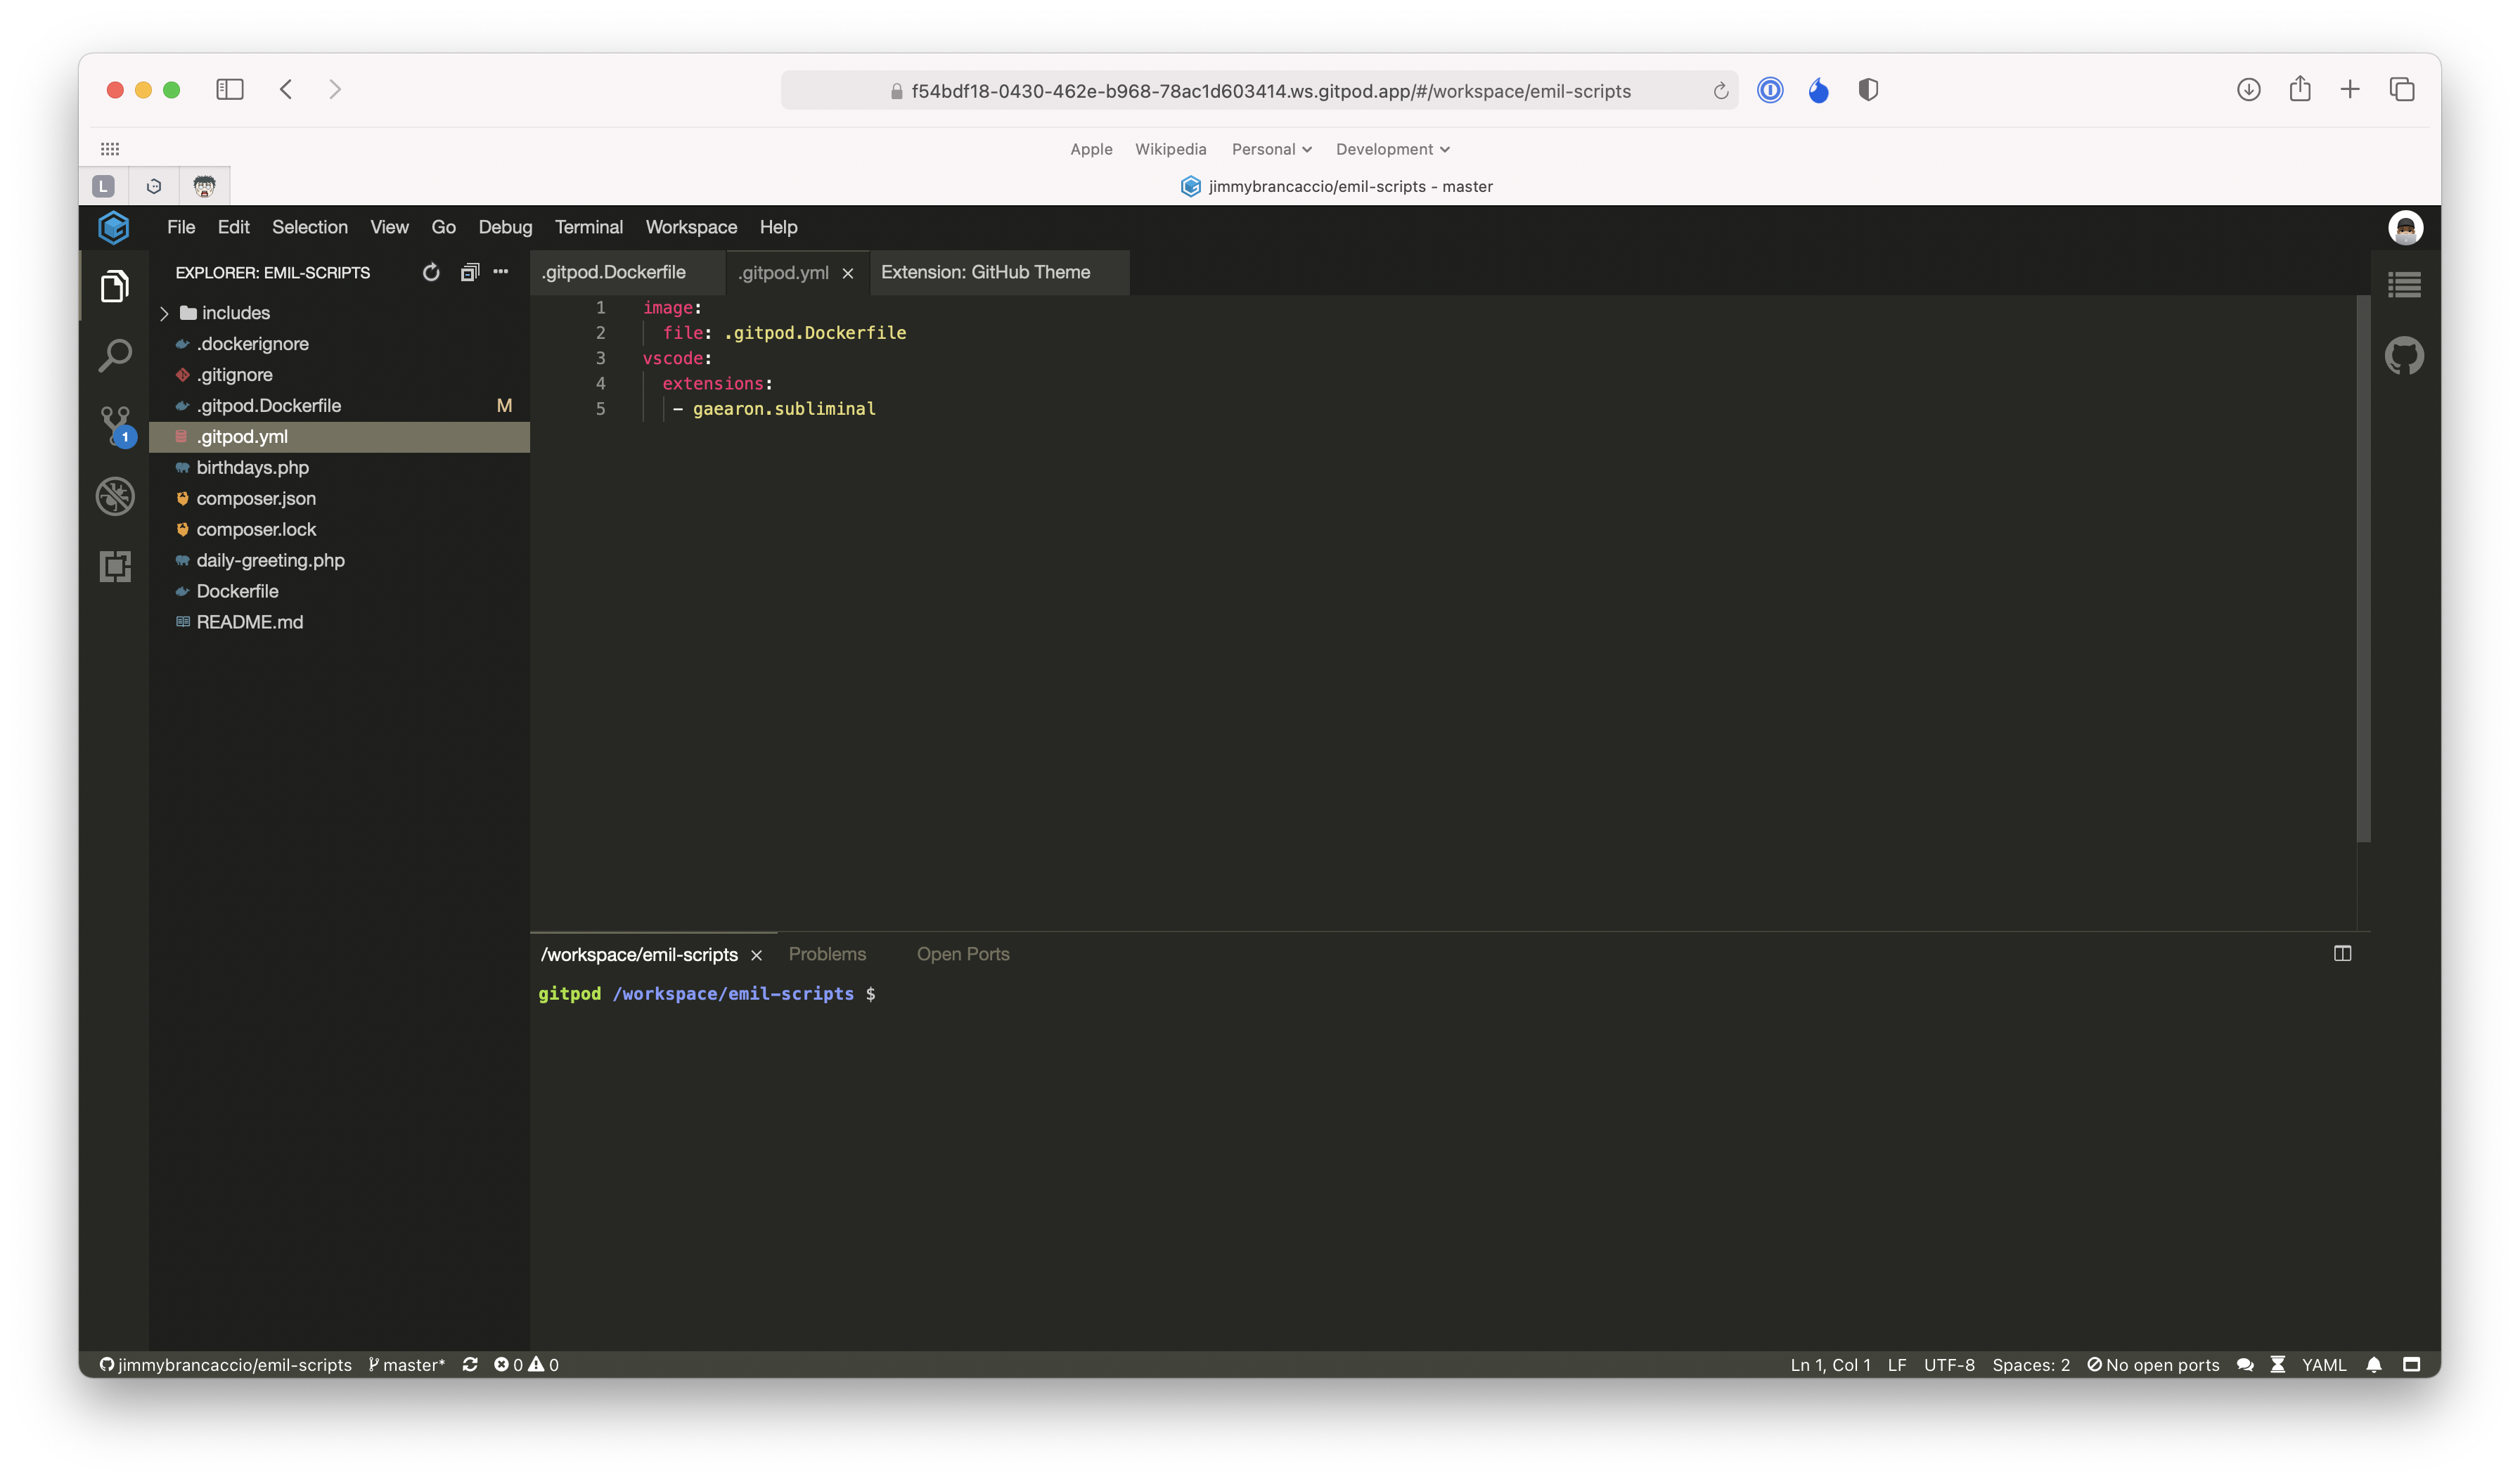Toggle the bottom panel layout icon
The width and height of the screenshot is (2520, 1482).
click(x=2342, y=953)
